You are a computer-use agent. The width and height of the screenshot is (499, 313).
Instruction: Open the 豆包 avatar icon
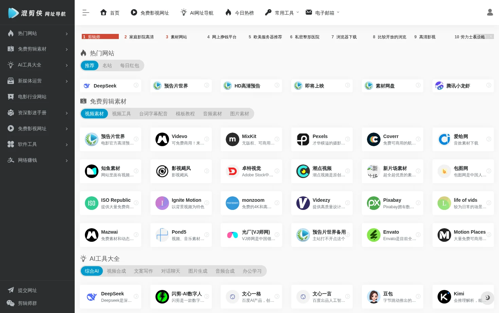pos(374,297)
